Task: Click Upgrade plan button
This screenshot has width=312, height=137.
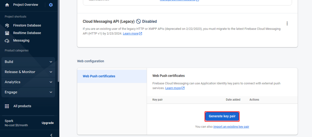Action: 47,123
